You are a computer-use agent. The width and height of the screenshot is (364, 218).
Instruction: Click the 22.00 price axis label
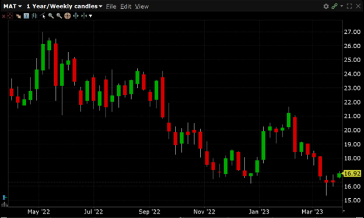click(x=352, y=102)
